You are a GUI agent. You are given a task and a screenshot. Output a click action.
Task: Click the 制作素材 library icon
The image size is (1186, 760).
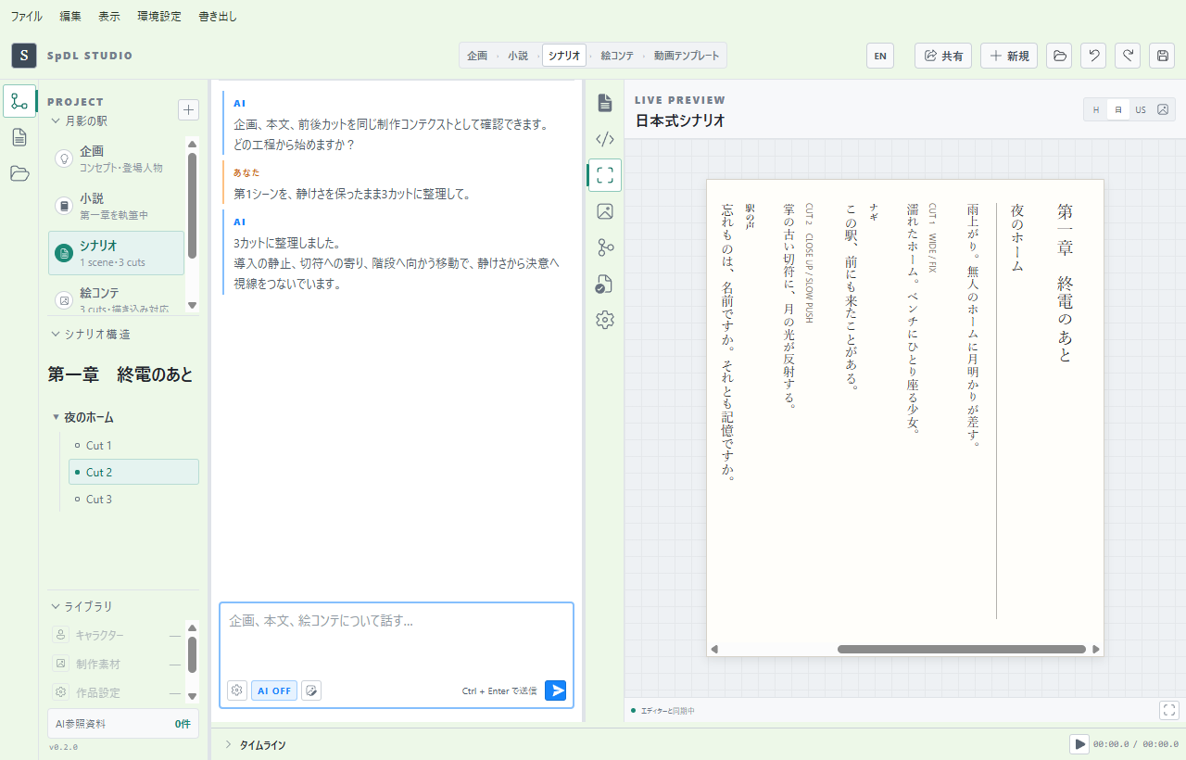[x=61, y=664]
